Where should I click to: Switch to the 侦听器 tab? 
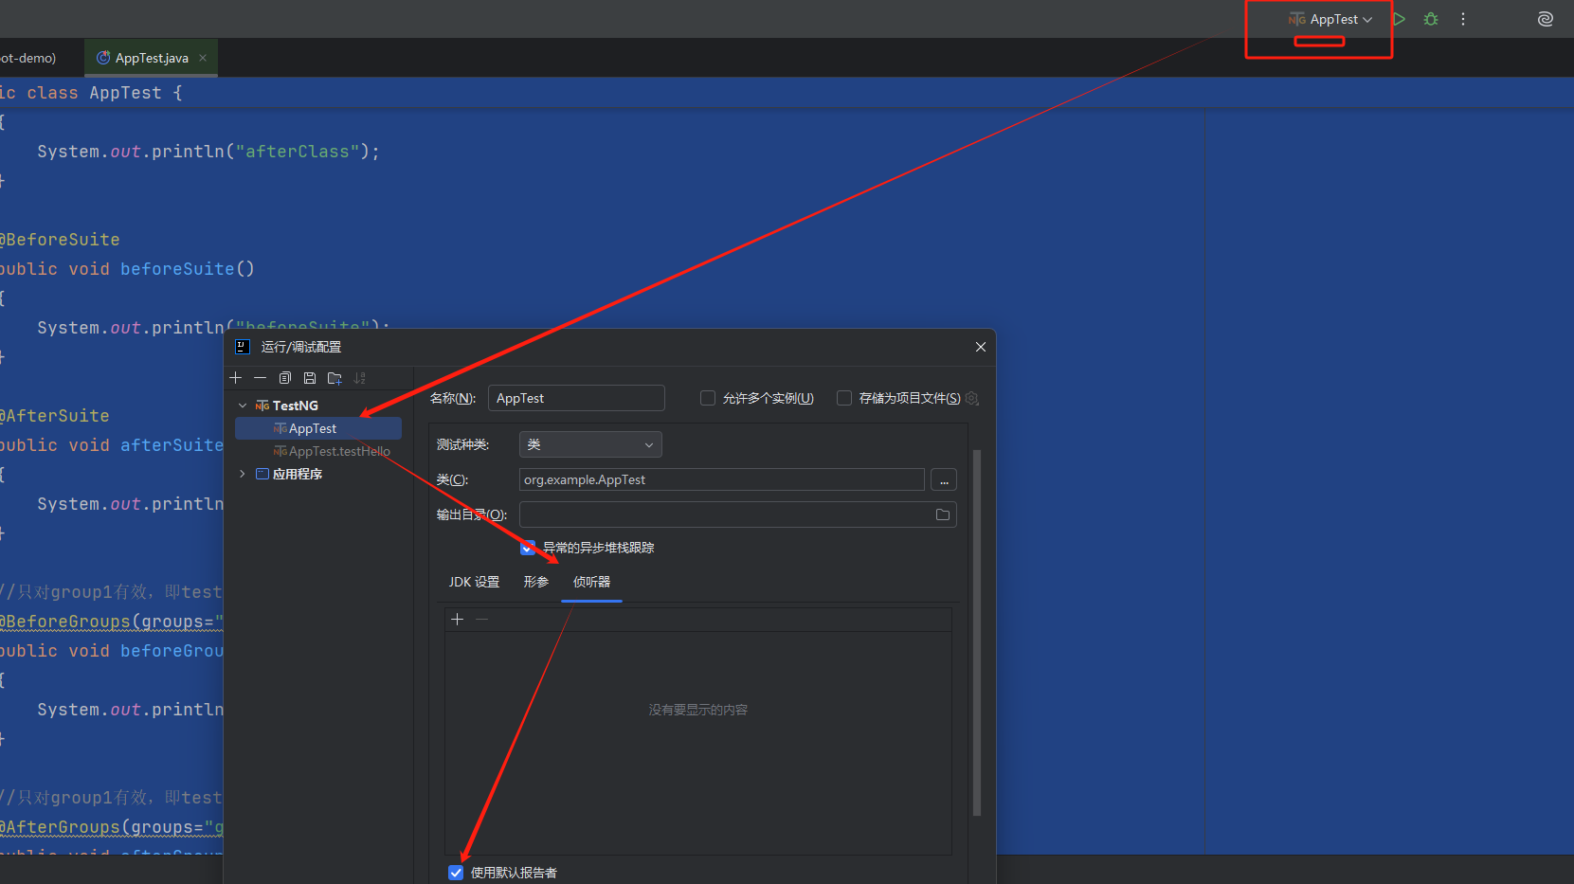pos(591,582)
